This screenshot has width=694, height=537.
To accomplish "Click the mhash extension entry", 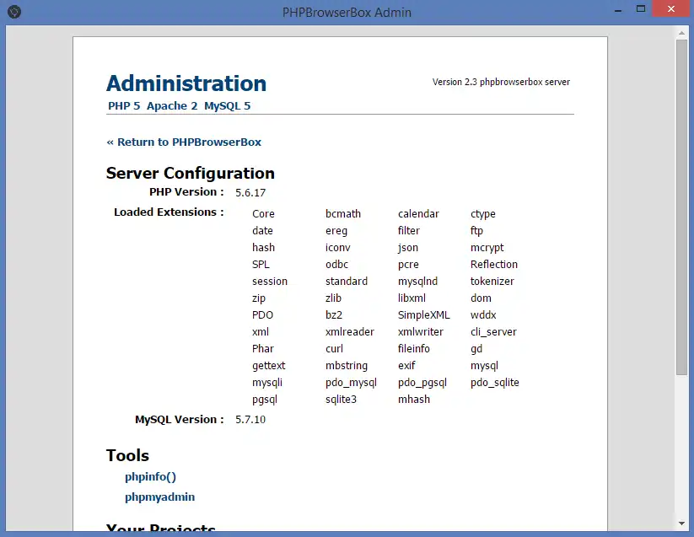I will coord(414,399).
